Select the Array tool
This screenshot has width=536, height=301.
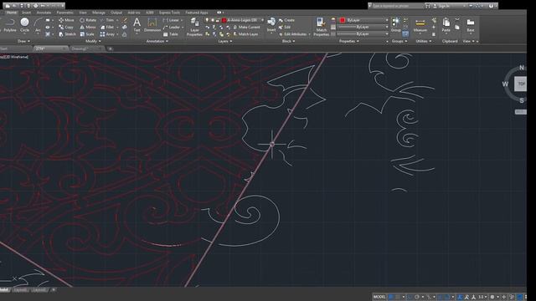tap(107, 34)
